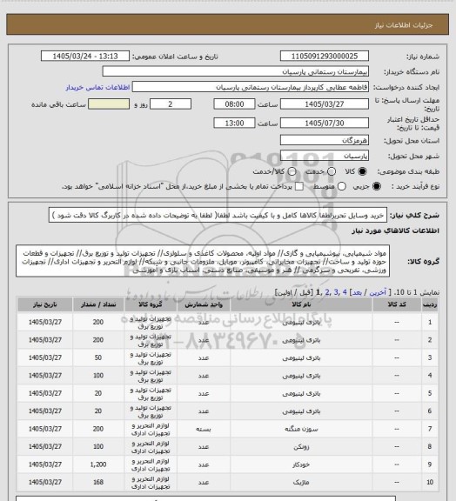The image size is (456, 501).
Task: Click the buyer name field بیمارستان رستمانی پارسیان
Action: 235,71
